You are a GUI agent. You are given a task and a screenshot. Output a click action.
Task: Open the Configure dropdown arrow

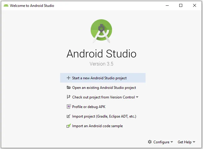point(172,142)
